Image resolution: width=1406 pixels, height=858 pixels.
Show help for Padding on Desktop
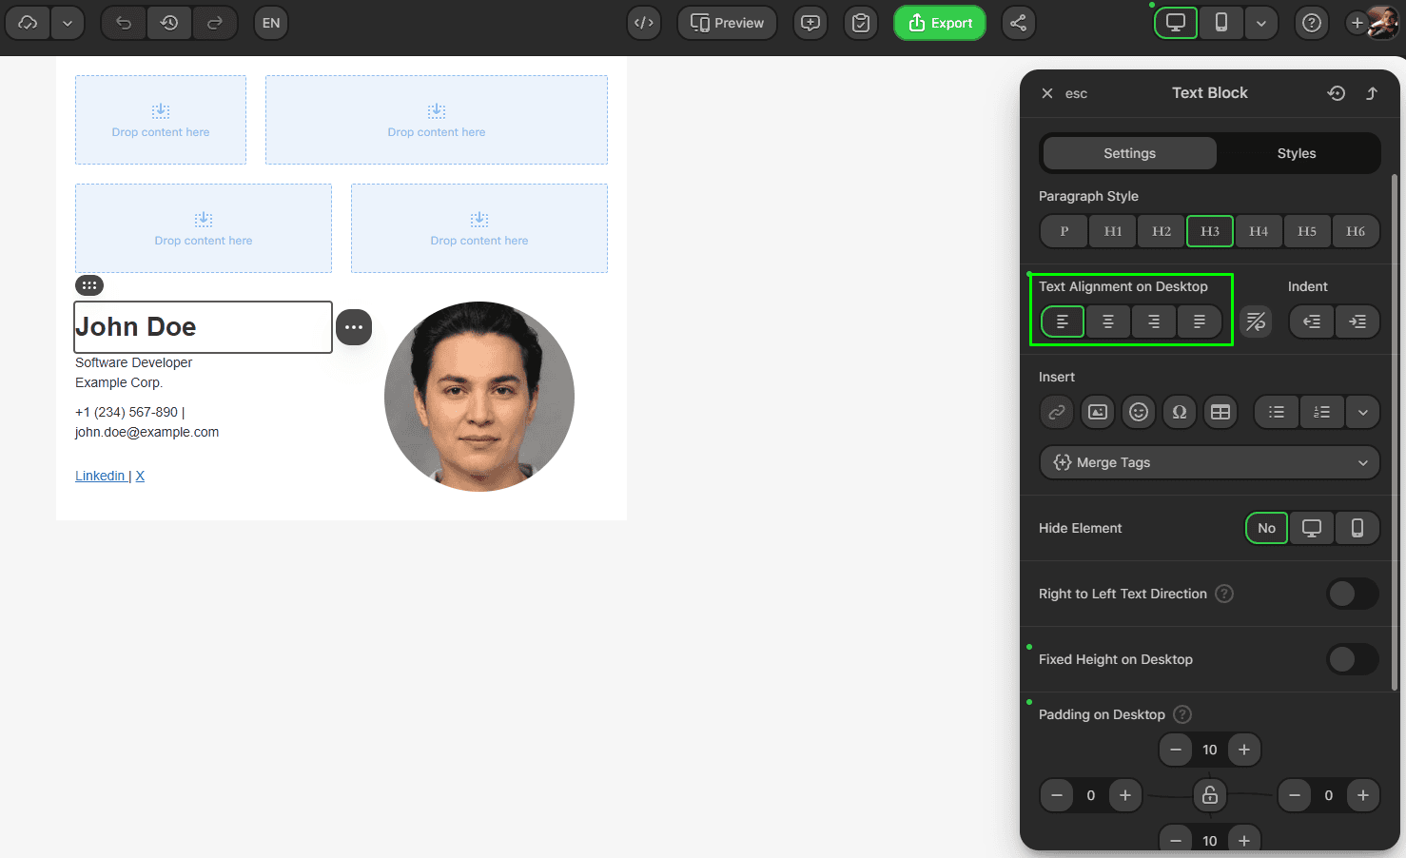1182,714
